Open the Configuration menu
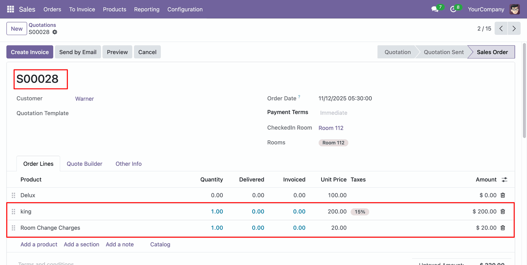 pos(185,9)
